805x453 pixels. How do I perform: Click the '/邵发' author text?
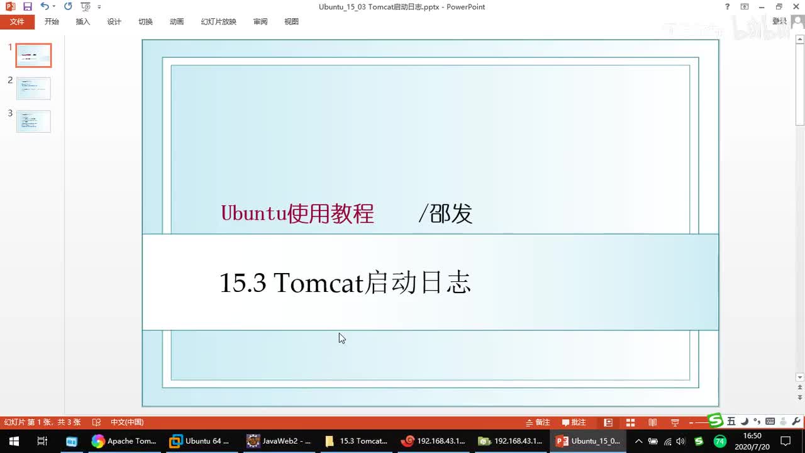pyautogui.click(x=445, y=214)
